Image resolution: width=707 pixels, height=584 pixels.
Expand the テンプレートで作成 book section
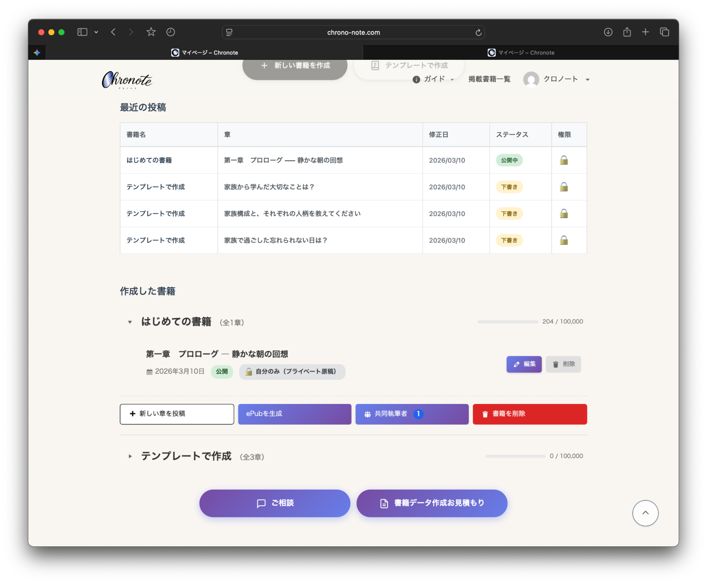click(130, 457)
